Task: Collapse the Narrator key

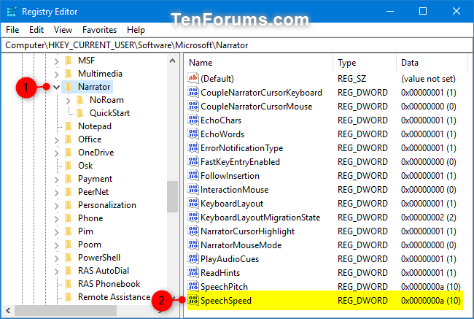Action: click(x=57, y=87)
